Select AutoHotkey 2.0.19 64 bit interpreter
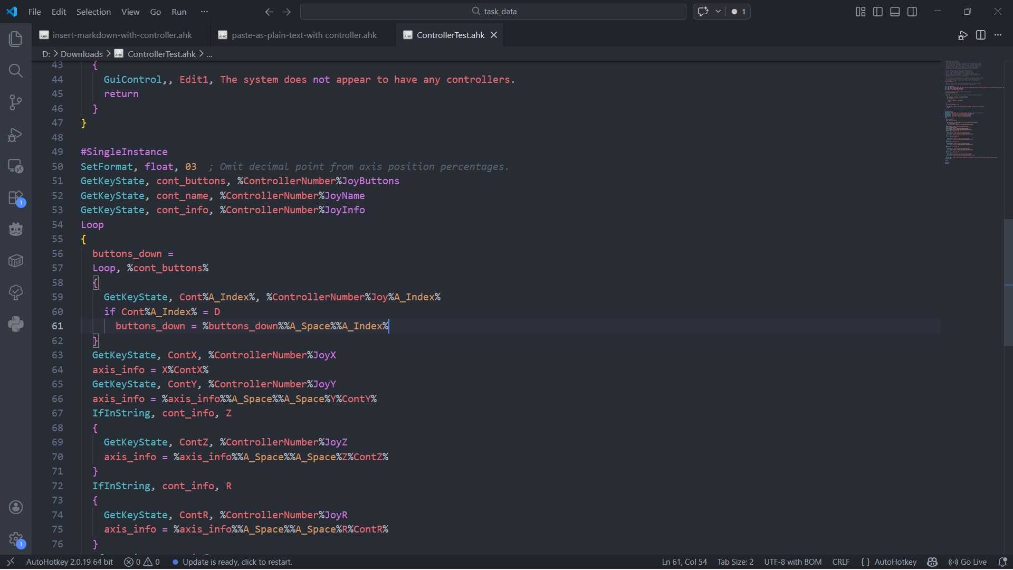 tap(70, 562)
